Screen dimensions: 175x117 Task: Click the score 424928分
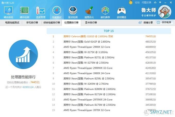[151, 68]
